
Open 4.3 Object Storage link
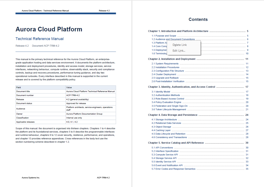[x=161, y=127]
